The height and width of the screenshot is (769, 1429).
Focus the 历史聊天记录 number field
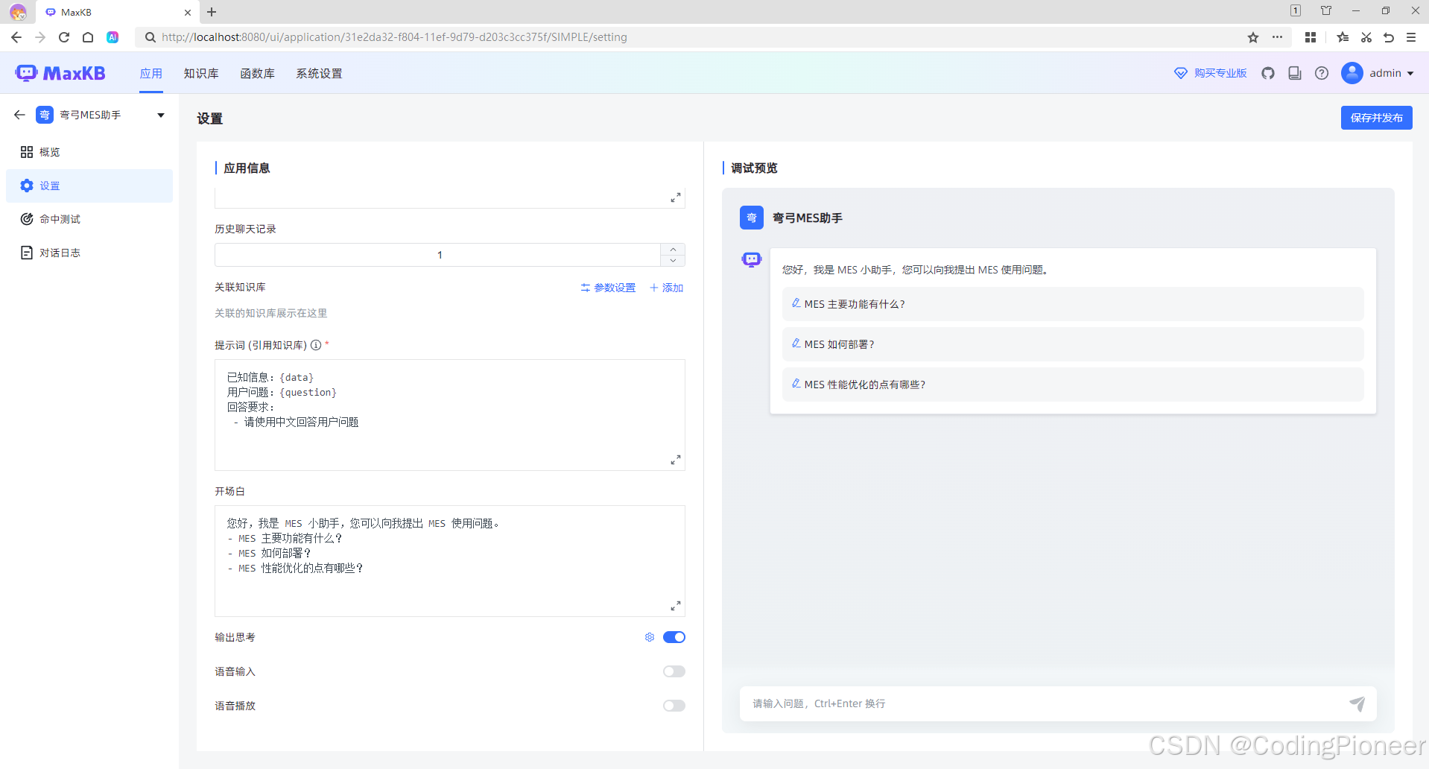click(438, 255)
